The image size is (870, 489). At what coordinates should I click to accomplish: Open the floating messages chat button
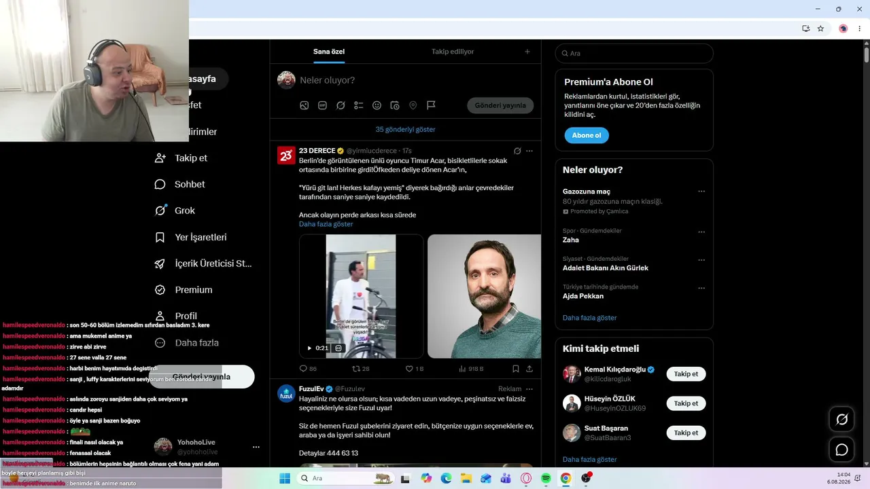[x=841, y=450]
